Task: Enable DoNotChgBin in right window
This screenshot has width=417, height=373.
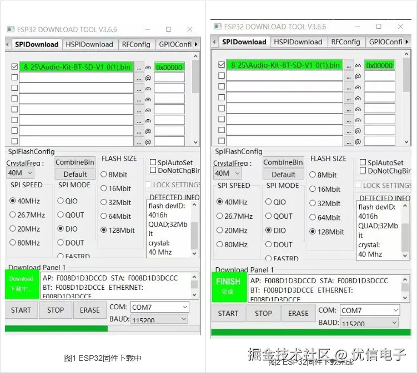Action: tap(363, 171)
